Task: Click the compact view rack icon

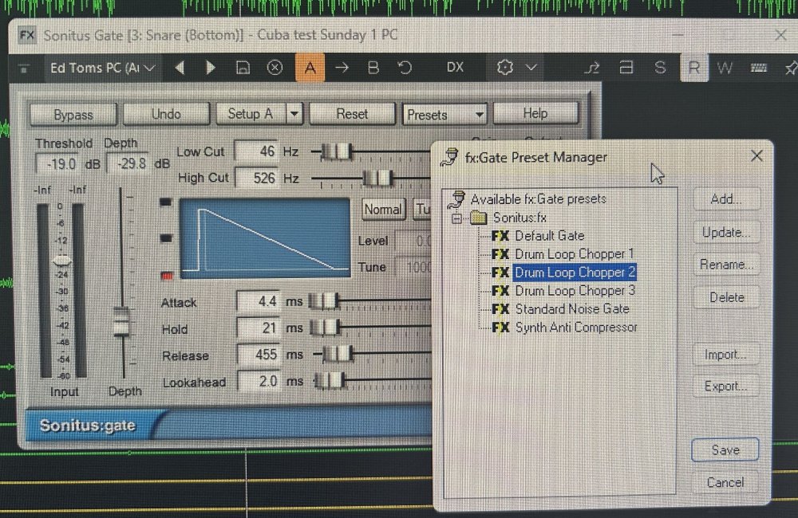Action: click(626, 67)
